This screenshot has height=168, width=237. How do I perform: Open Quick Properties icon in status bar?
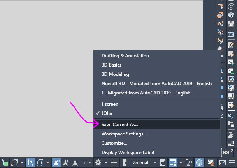click(x=163, y=163)
